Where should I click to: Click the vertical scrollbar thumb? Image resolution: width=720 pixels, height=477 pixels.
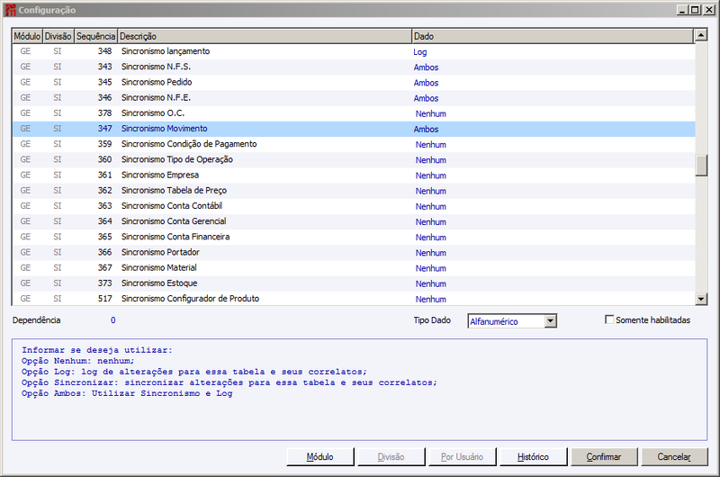pyautogui.click(x=701, y=166)
